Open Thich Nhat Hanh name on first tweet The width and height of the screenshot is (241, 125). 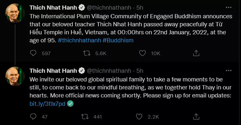[x=53, y=7]
